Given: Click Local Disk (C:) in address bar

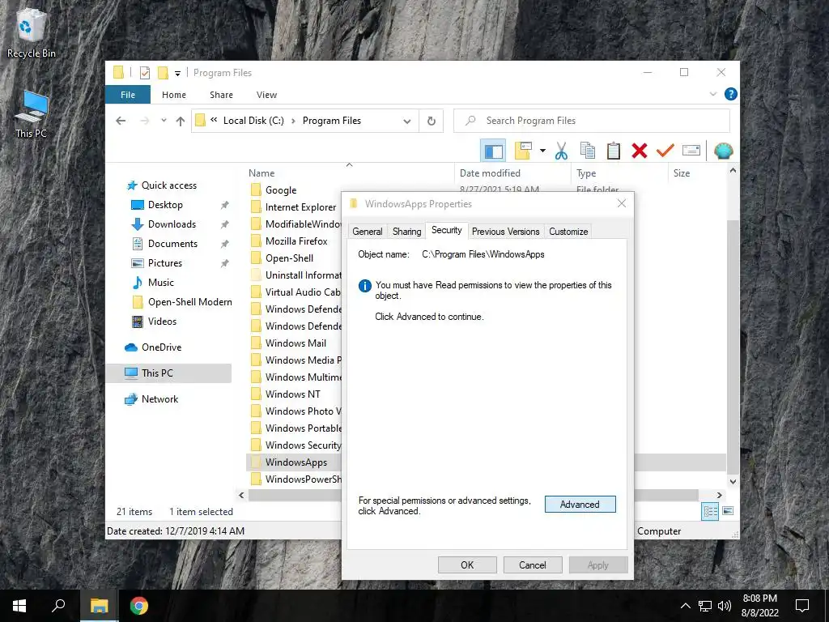Looking at the screenshot, I should tap(253, 121).
